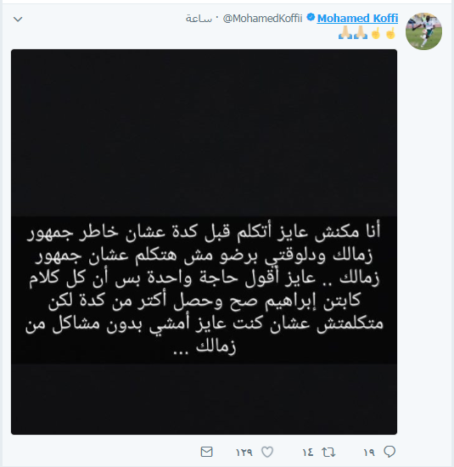Click the blue verified badge

click(311, 17)
